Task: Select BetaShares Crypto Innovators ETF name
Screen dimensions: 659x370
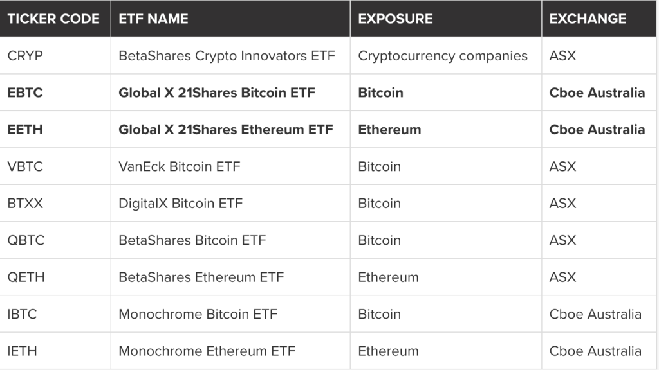Action: click(x=227, y=56)
